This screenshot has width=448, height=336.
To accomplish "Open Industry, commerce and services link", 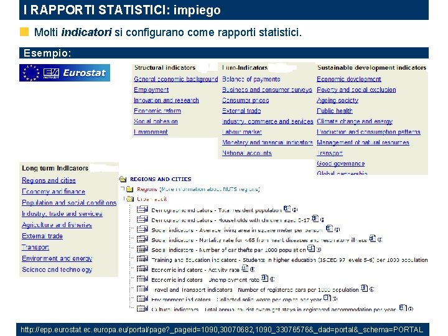I will tap(268, 121).
